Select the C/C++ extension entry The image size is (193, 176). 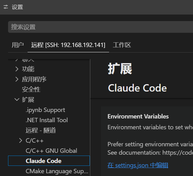tap(35, 140)
